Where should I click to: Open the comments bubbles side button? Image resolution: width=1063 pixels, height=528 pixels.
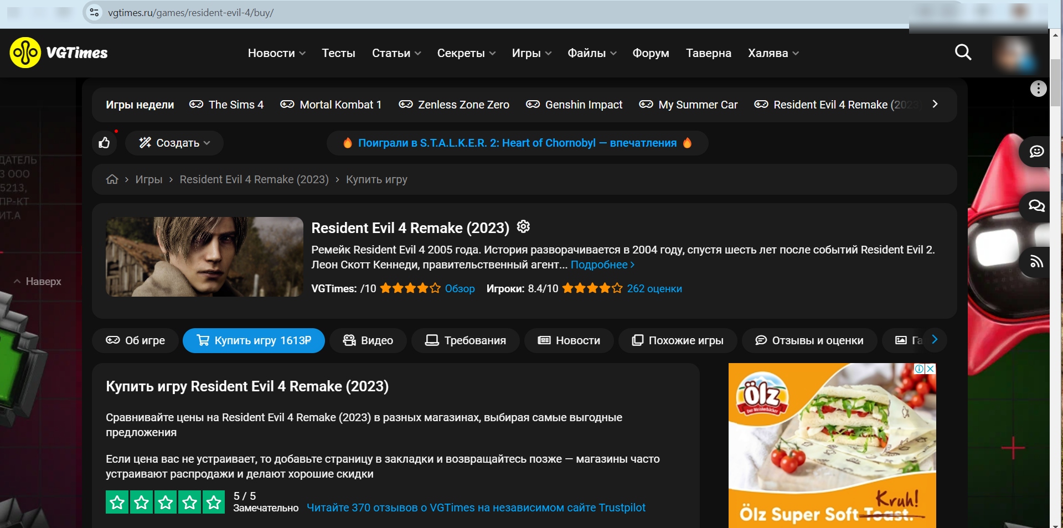[x=1036, y=206]
